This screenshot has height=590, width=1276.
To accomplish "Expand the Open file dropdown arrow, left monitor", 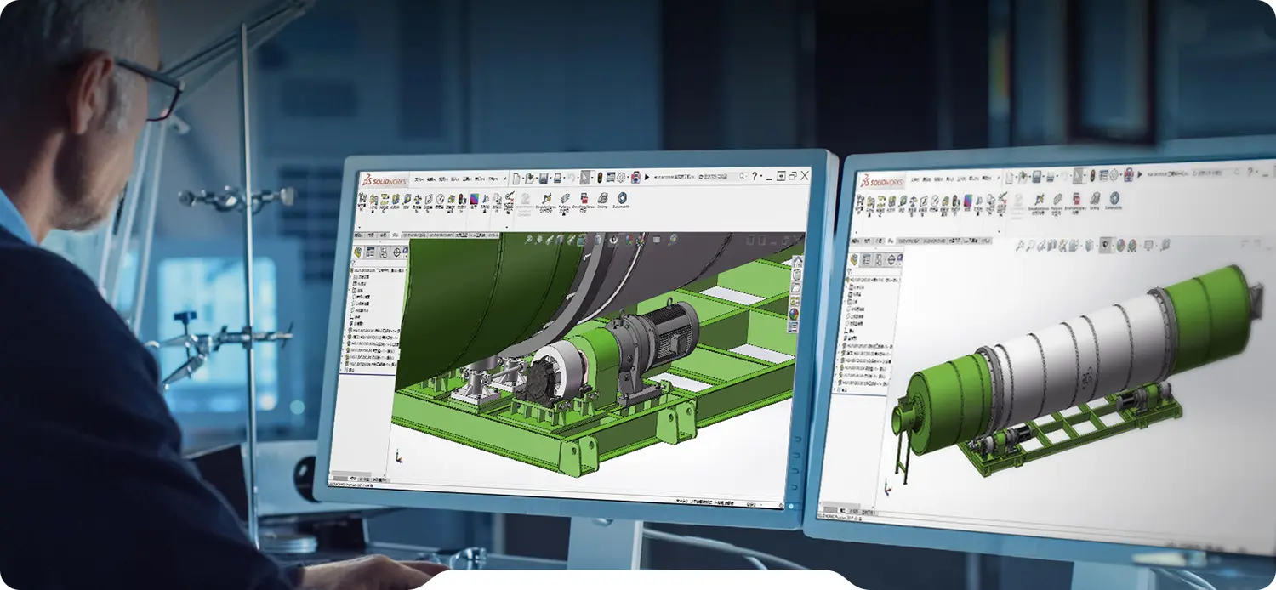I will coord(538,179).
